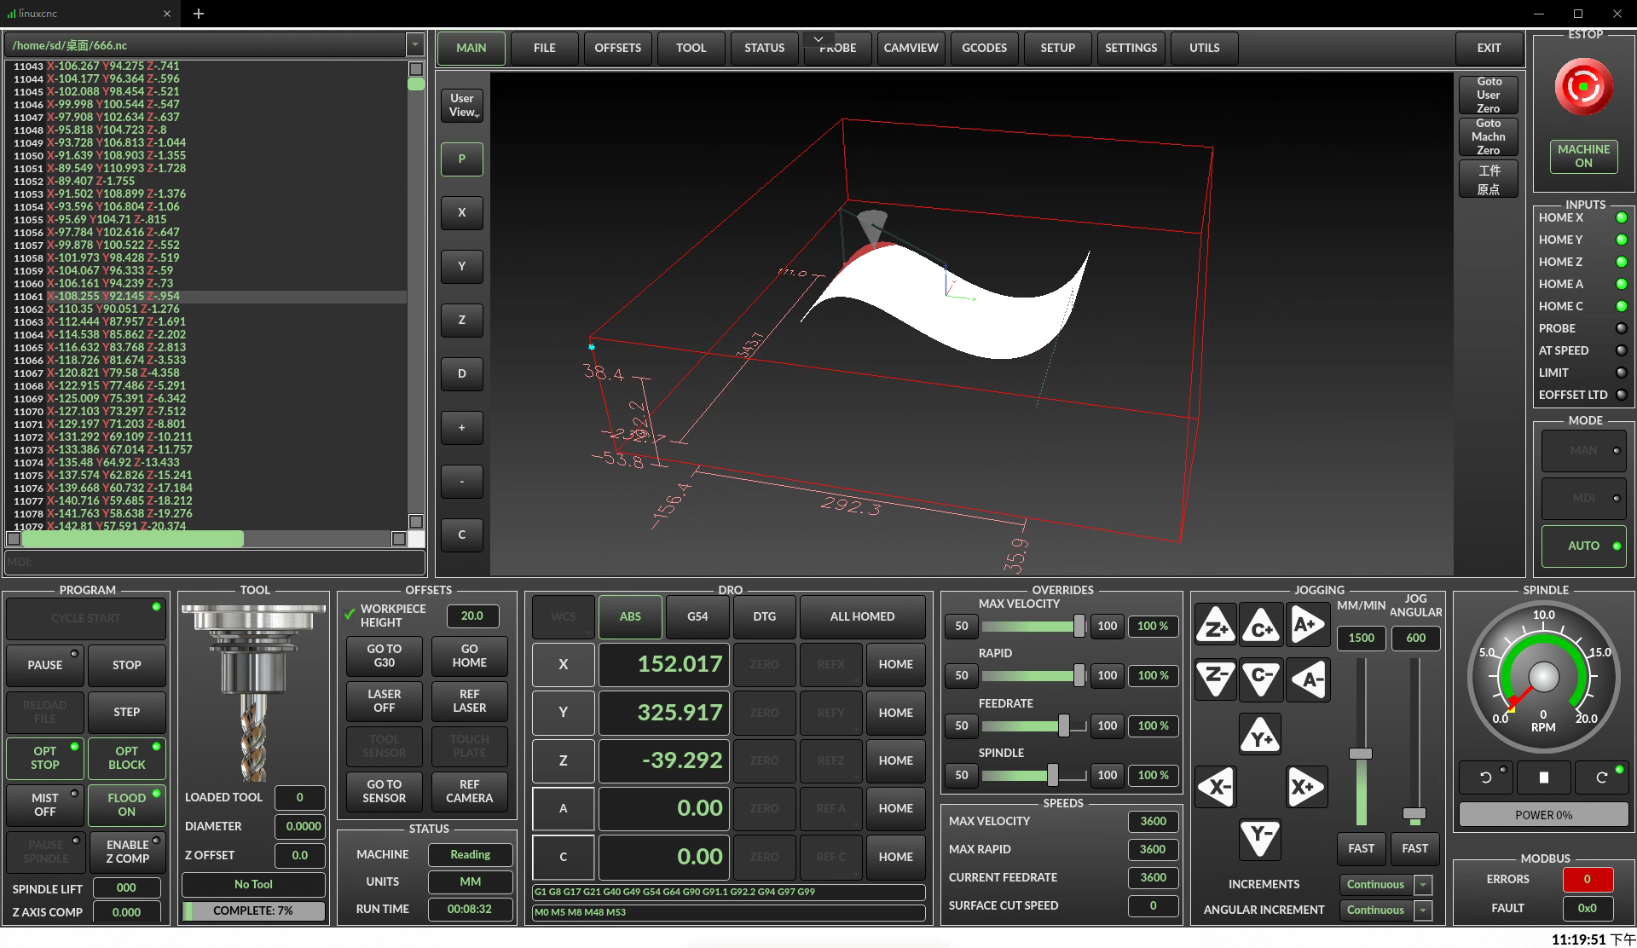
Task: Jog with the C- arrow button
Action: (1261, 678)
